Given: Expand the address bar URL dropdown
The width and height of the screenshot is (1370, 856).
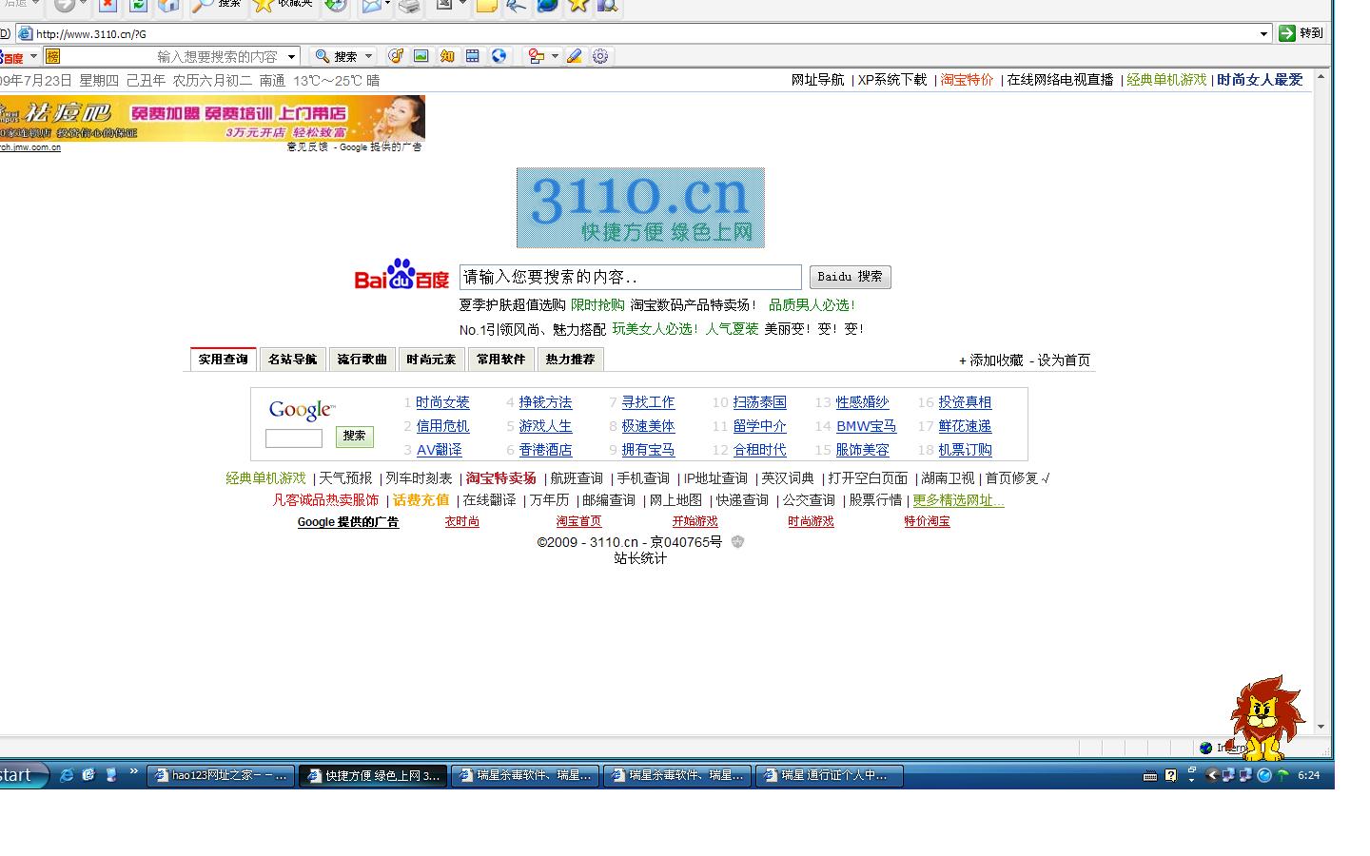Looking at the screenshot, I should point(1263,33).
